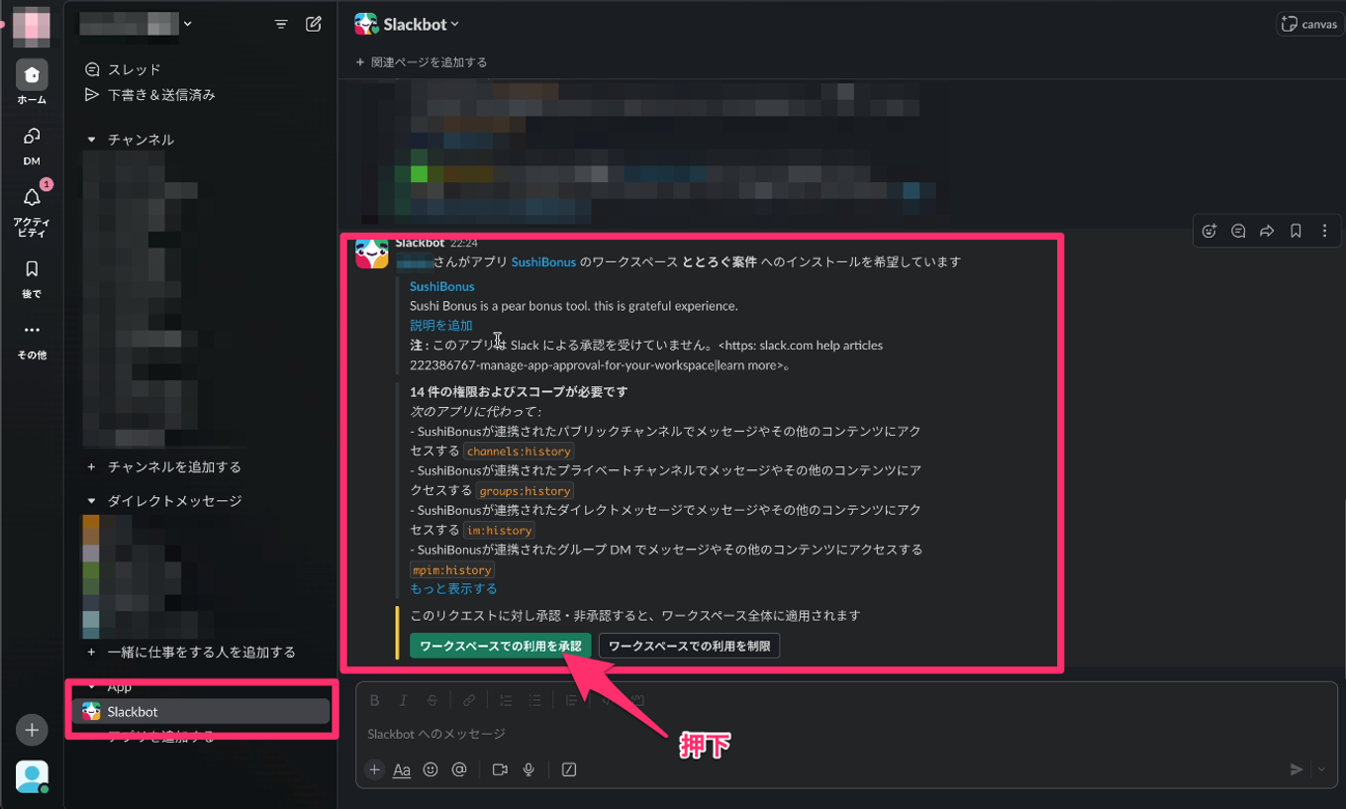This screenshot has width=1346, height=809.
Task: Click the channels:history scope tag
Action: tap(519, 452)
